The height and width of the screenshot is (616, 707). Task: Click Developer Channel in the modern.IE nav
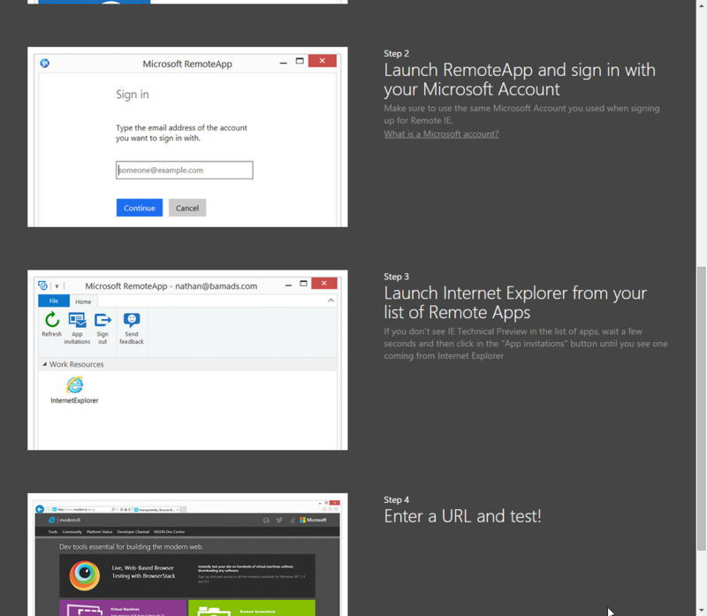click(133, 532)
